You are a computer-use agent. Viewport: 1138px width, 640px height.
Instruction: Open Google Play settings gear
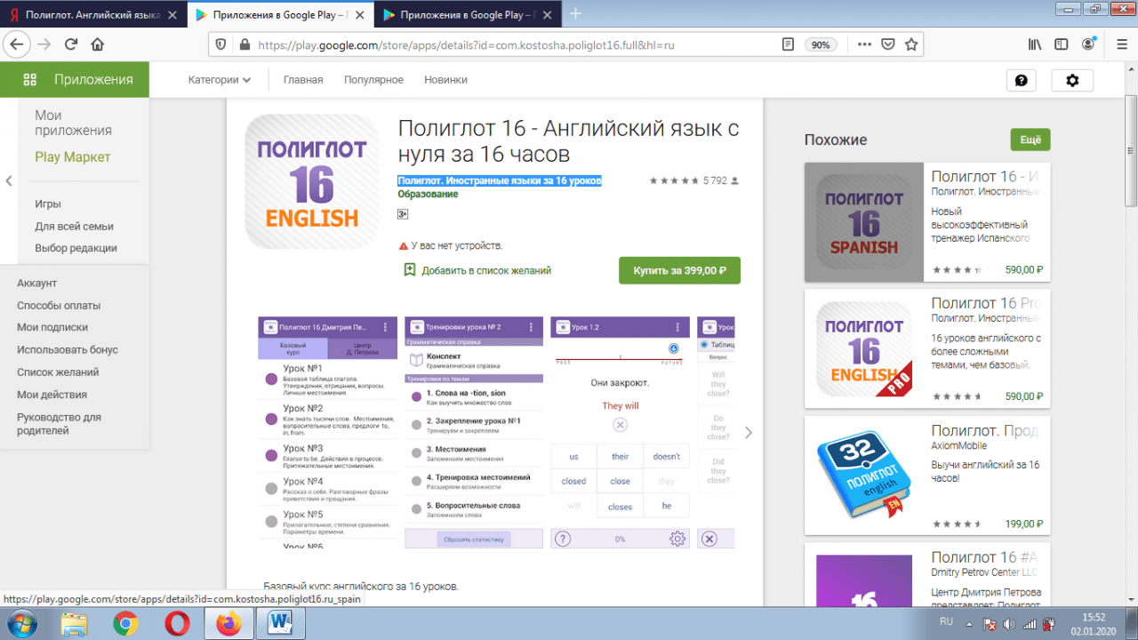tap(1072, 80)
